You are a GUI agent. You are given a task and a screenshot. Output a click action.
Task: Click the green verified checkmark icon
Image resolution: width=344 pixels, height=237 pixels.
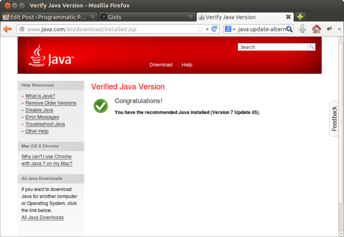coord(100,106)
